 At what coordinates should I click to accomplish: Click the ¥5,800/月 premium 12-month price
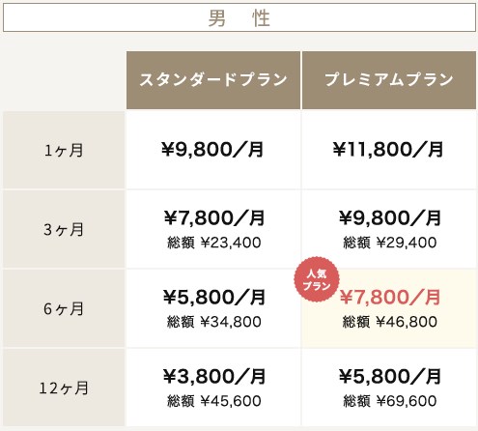click(390, 376)
